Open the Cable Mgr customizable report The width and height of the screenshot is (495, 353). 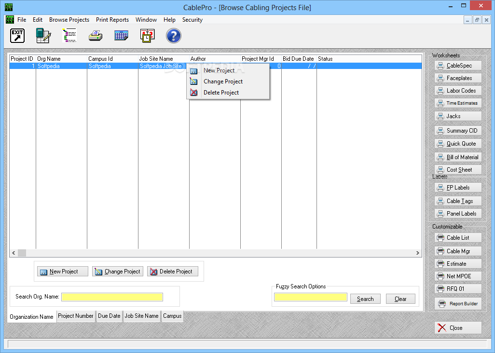(458, 251)
